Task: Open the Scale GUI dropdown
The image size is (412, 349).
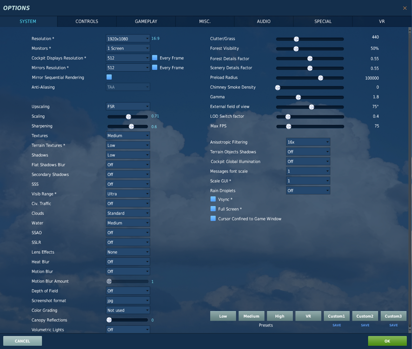Action: 308,181
